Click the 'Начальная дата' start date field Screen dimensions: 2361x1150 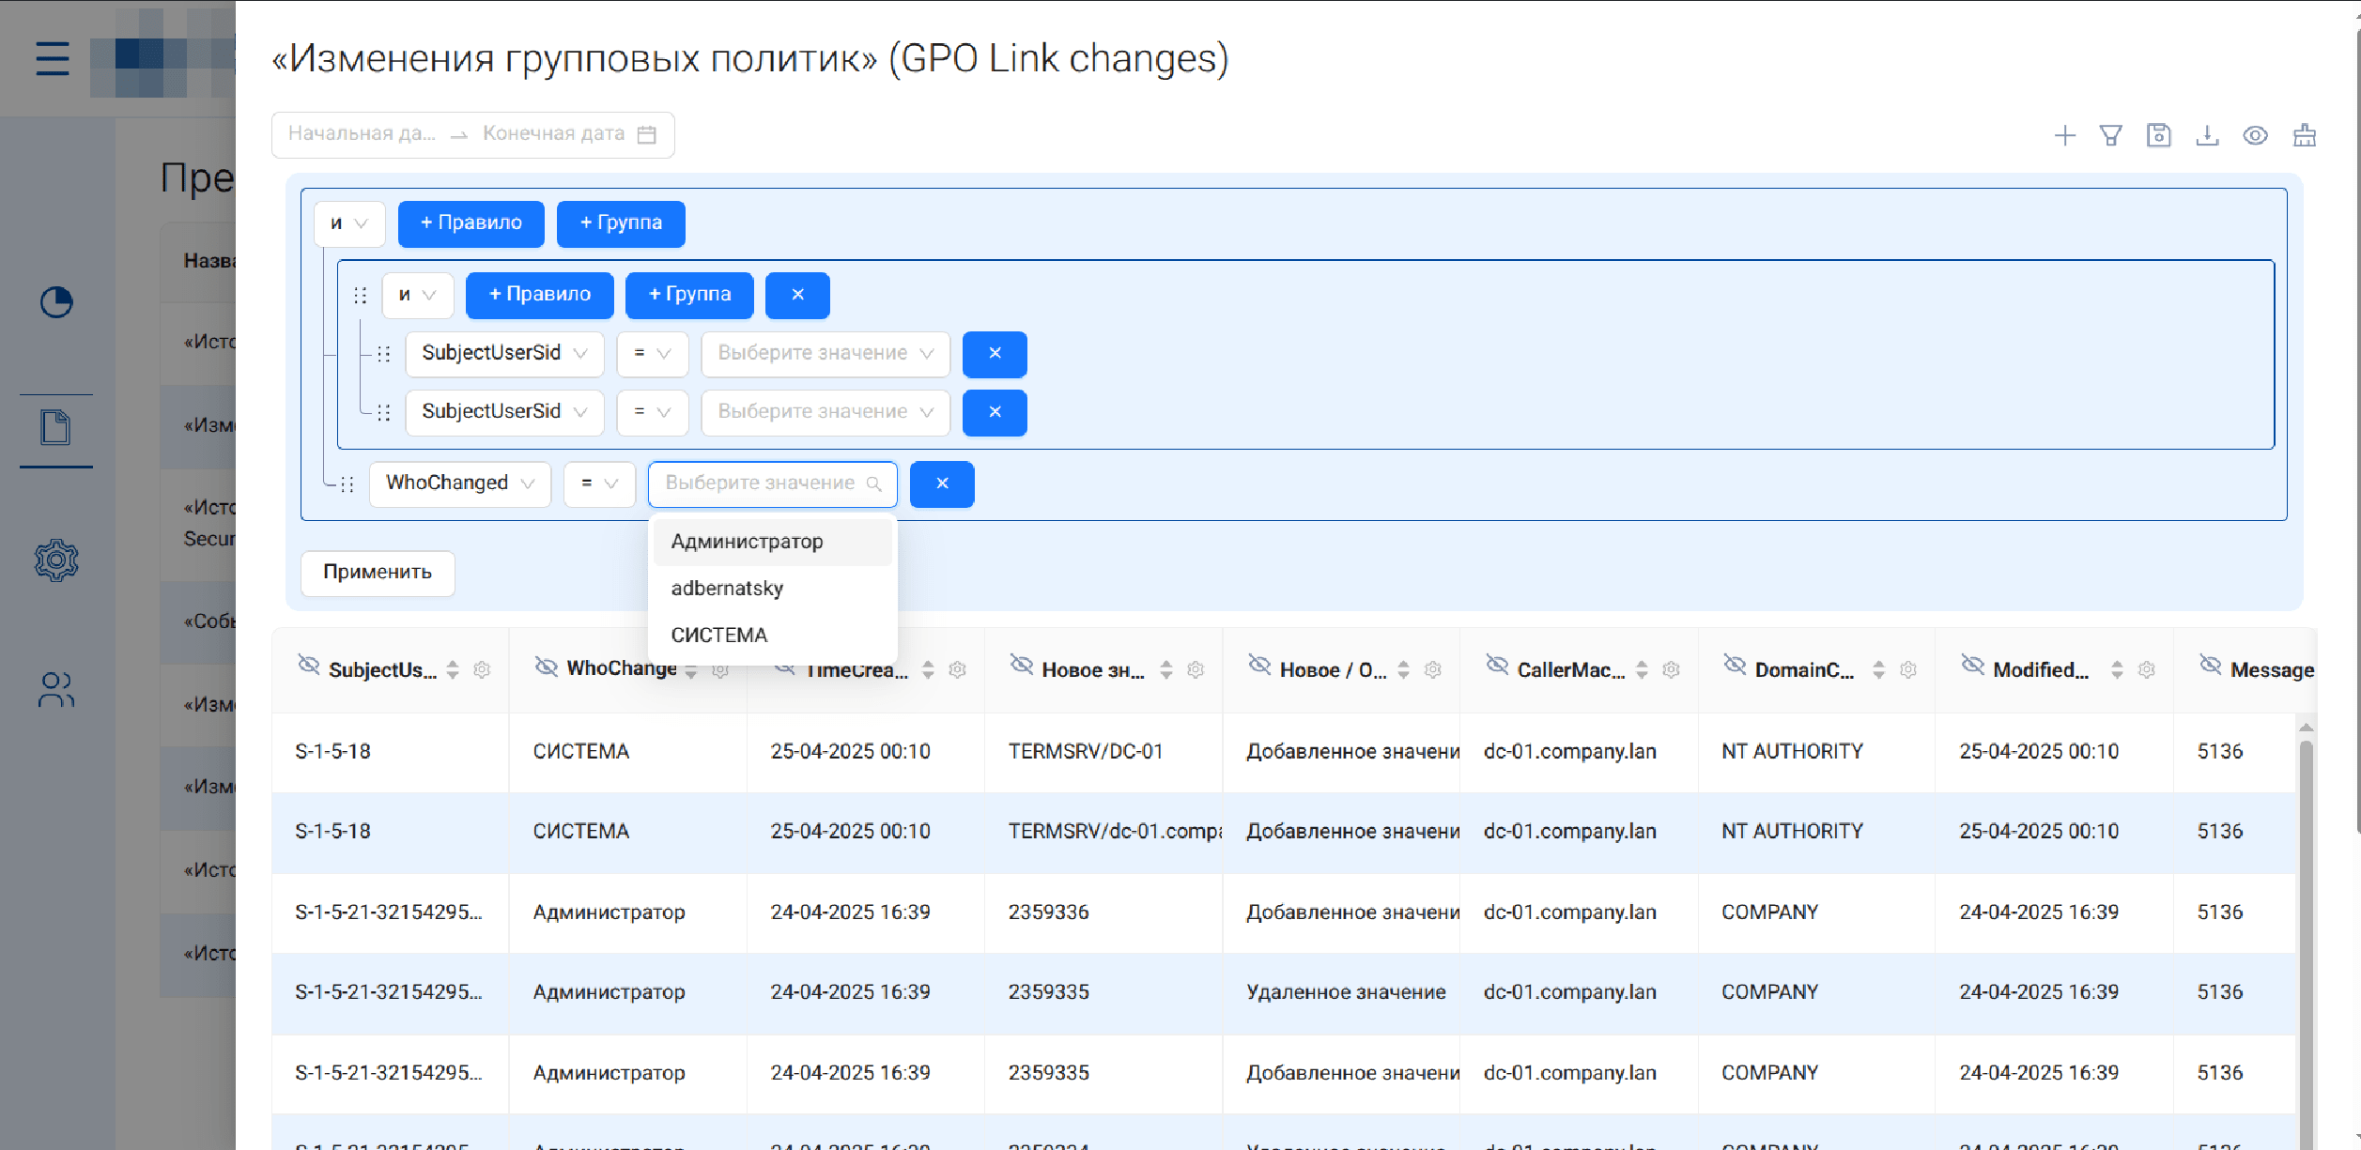(362, 134)
